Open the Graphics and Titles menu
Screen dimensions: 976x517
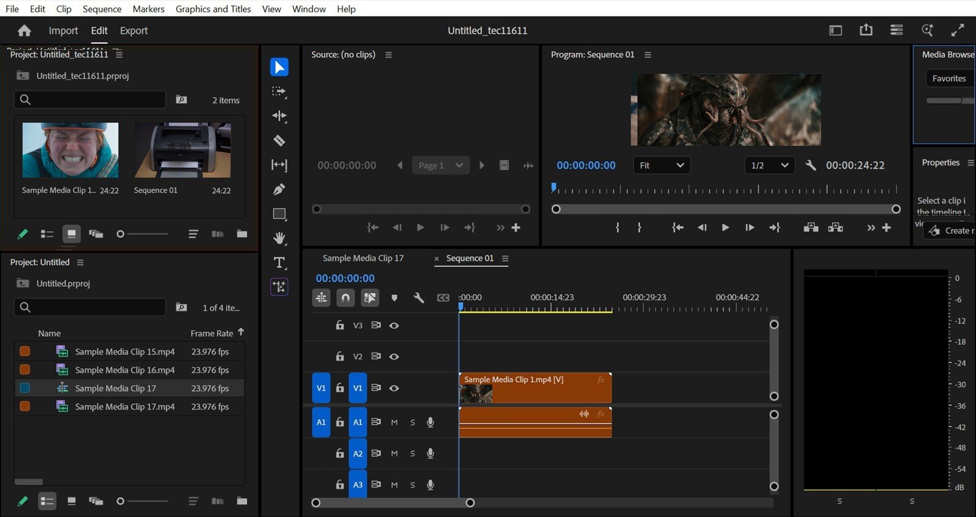(213, 9)
